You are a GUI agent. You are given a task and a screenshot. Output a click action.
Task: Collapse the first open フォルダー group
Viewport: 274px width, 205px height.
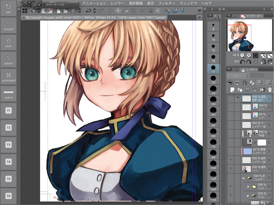click(x=243, y=178)
